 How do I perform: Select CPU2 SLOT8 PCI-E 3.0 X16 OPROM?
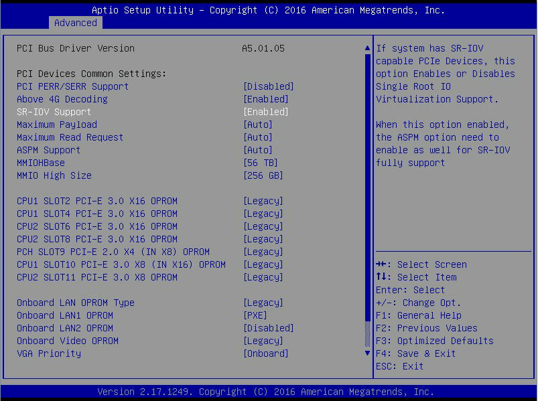(97, 239)
